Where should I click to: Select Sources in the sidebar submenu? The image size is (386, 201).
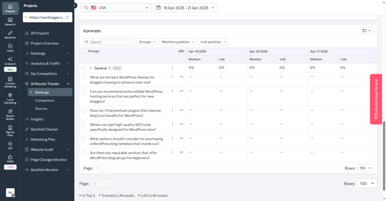click(x=41, y=108)
